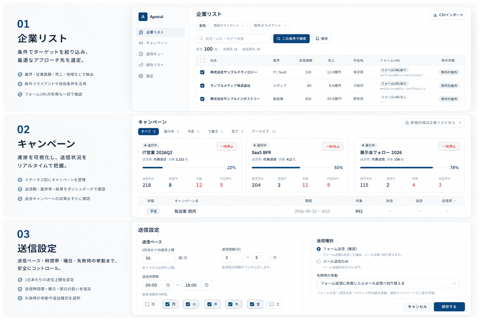Select the 全社 filter tab
This screenshot has height=320, width=481.
click(x=203, y=26)
